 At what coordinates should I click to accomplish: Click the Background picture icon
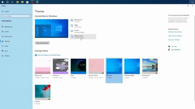tap(72, 20)
